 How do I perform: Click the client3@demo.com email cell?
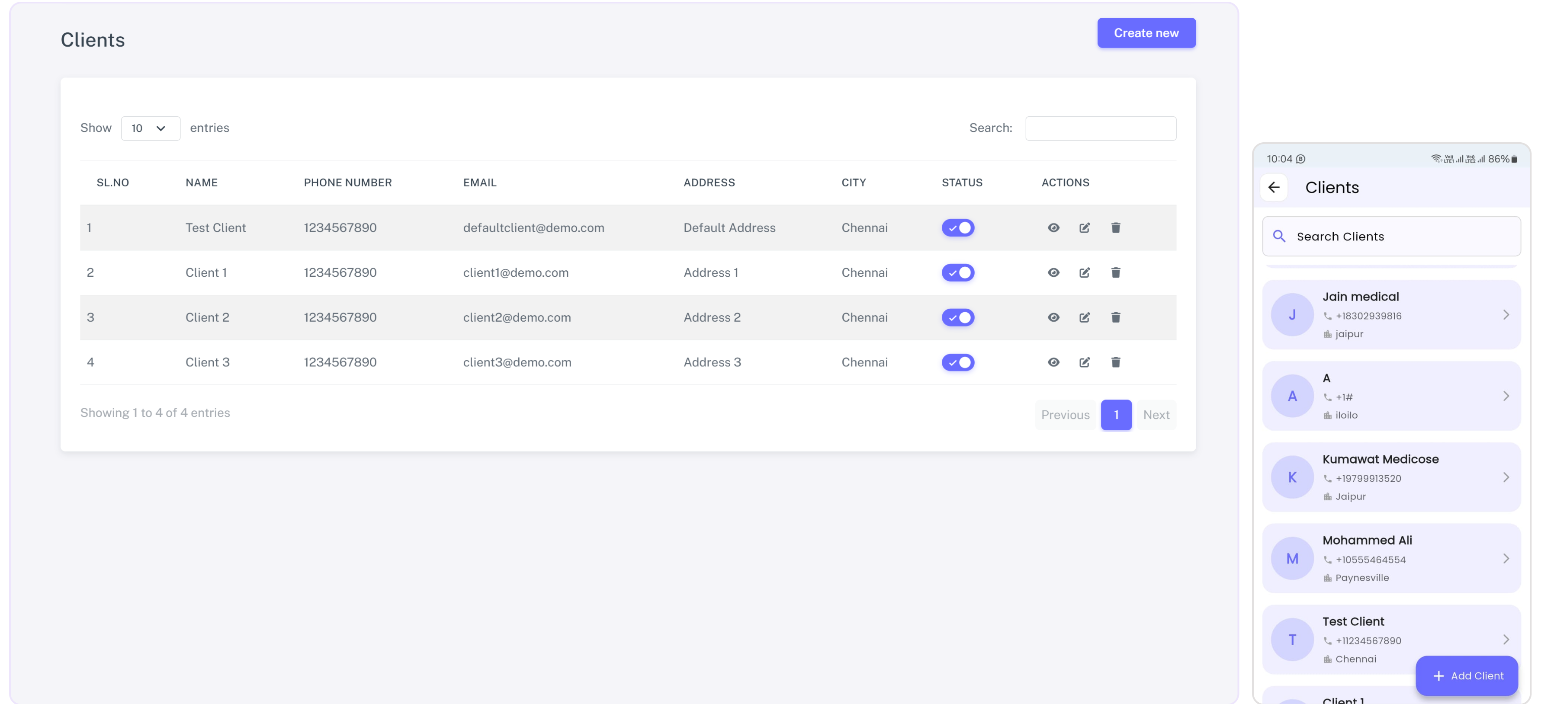(517, 362)
